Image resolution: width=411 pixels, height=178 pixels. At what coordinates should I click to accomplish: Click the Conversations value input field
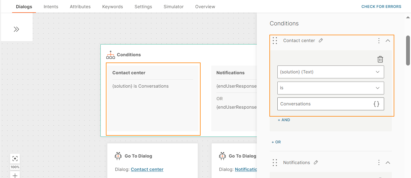coord(324,104)
